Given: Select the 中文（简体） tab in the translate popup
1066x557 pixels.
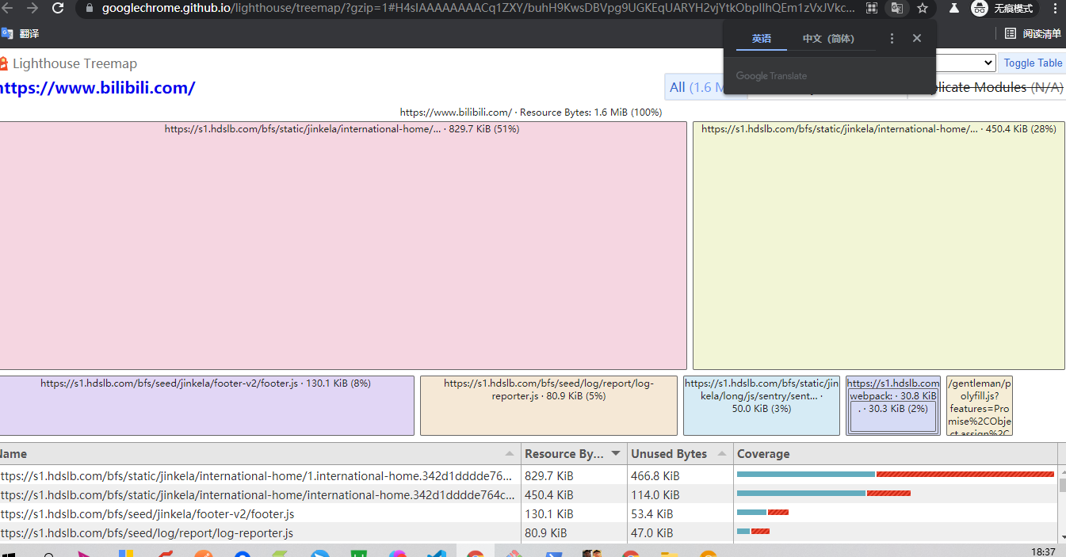Looking at the screenshot, I should click(x=828, y=38).
